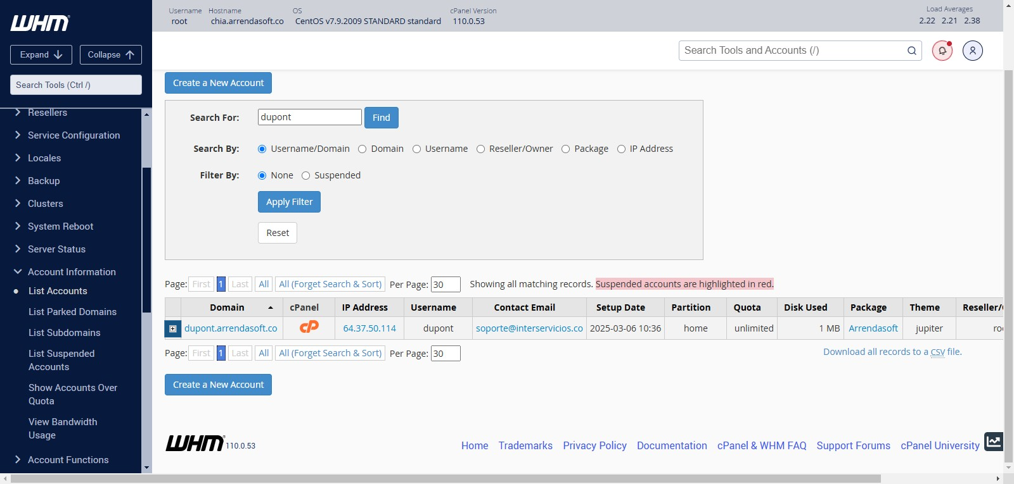Expand dupont.arrendasoft.co row details plus icon

172,328
